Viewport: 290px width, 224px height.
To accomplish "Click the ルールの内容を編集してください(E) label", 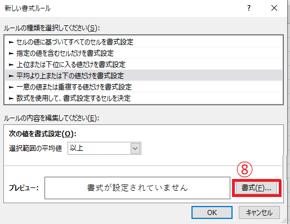I will tap(51, 118).
